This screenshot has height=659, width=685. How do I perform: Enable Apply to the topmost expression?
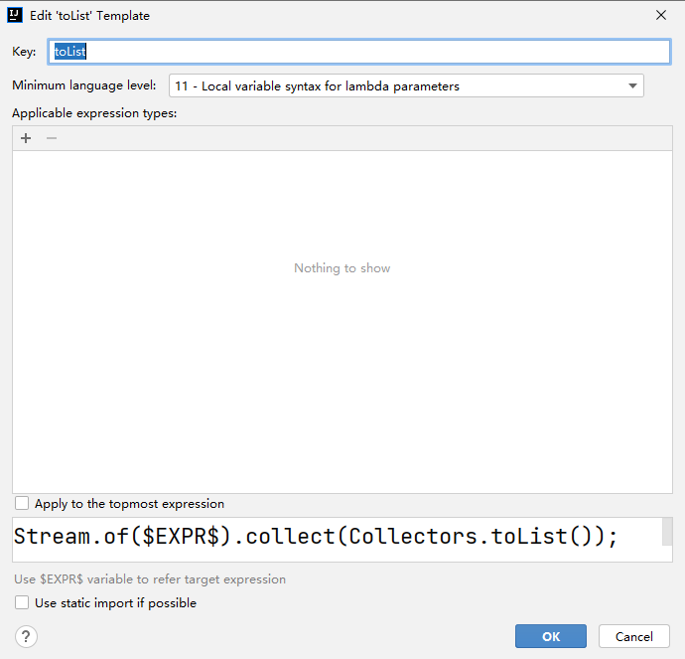pos(22,503)
